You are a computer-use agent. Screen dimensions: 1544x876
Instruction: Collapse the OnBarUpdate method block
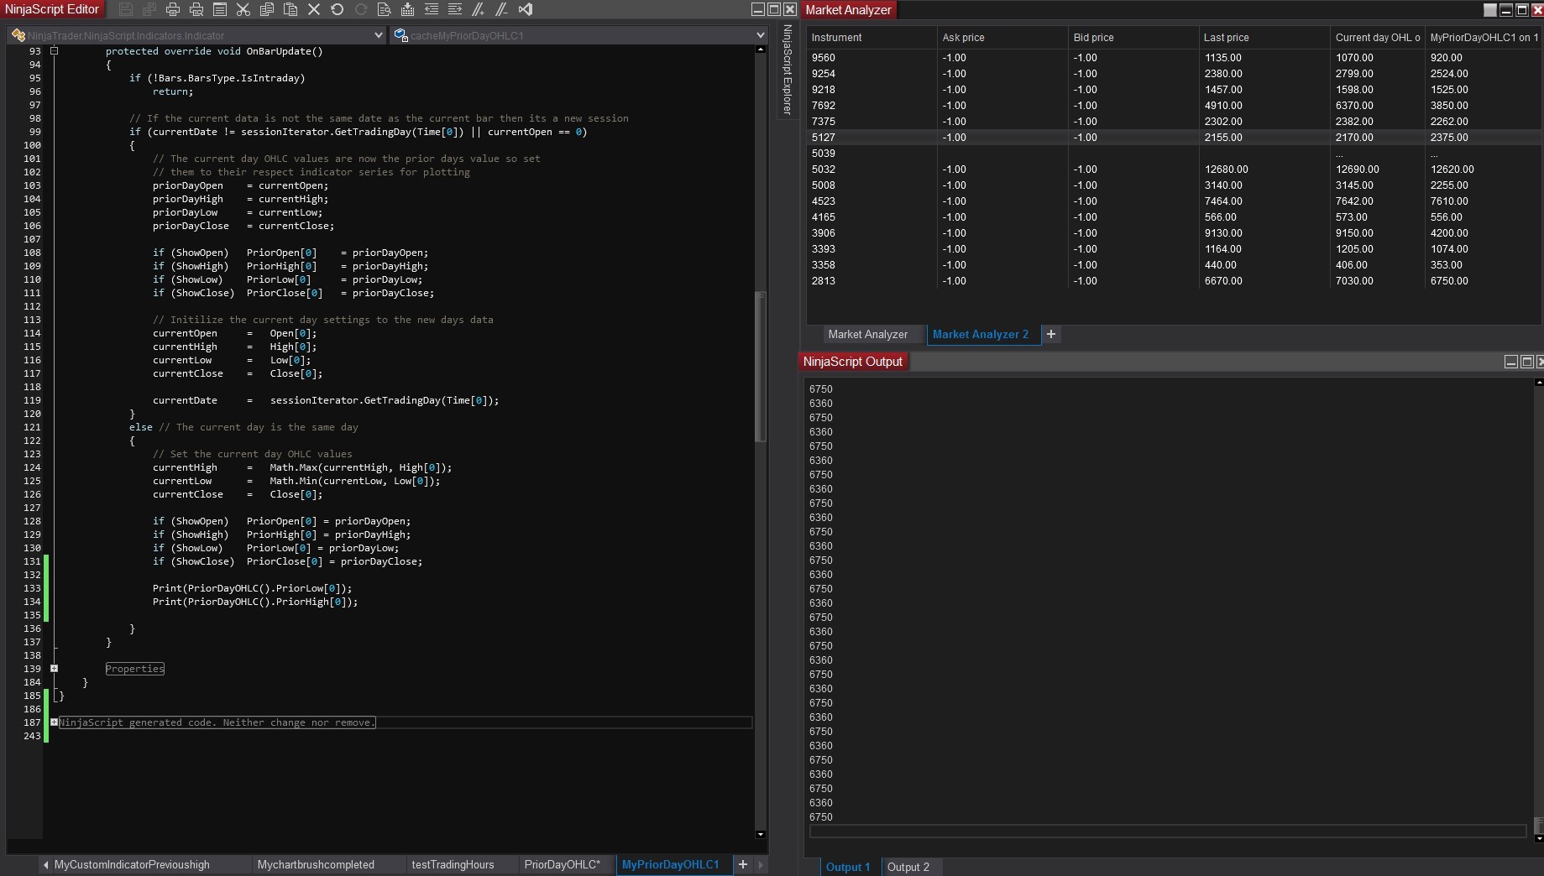pos(54,51)
